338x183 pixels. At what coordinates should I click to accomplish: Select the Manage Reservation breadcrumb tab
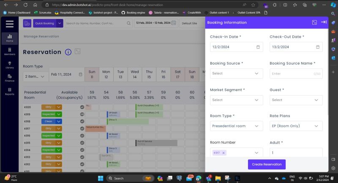point(41,37)
